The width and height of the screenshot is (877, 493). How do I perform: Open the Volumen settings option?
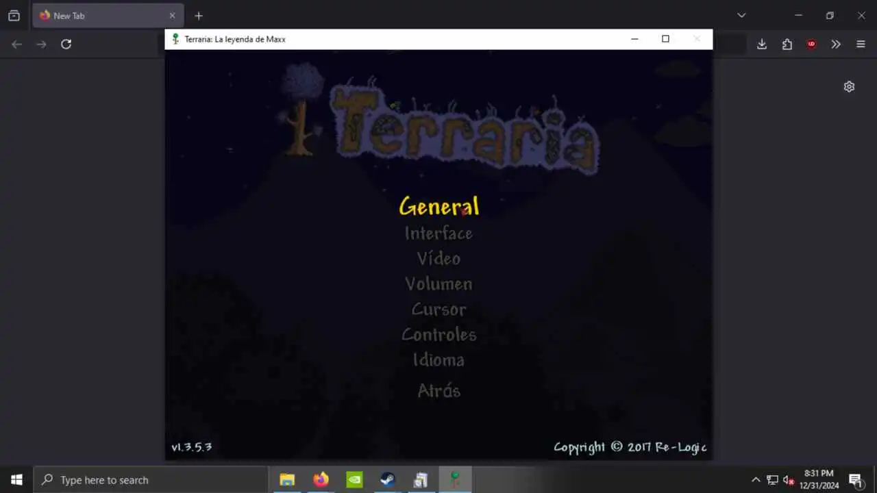coord(438,284)
